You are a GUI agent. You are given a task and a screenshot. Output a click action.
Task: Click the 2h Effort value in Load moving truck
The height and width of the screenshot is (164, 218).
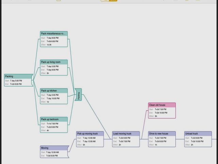pos(120,145)
